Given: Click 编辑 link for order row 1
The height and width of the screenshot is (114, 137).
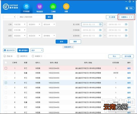Looking at the screenshot, I should pyautogui.click(x=129, y=68).
